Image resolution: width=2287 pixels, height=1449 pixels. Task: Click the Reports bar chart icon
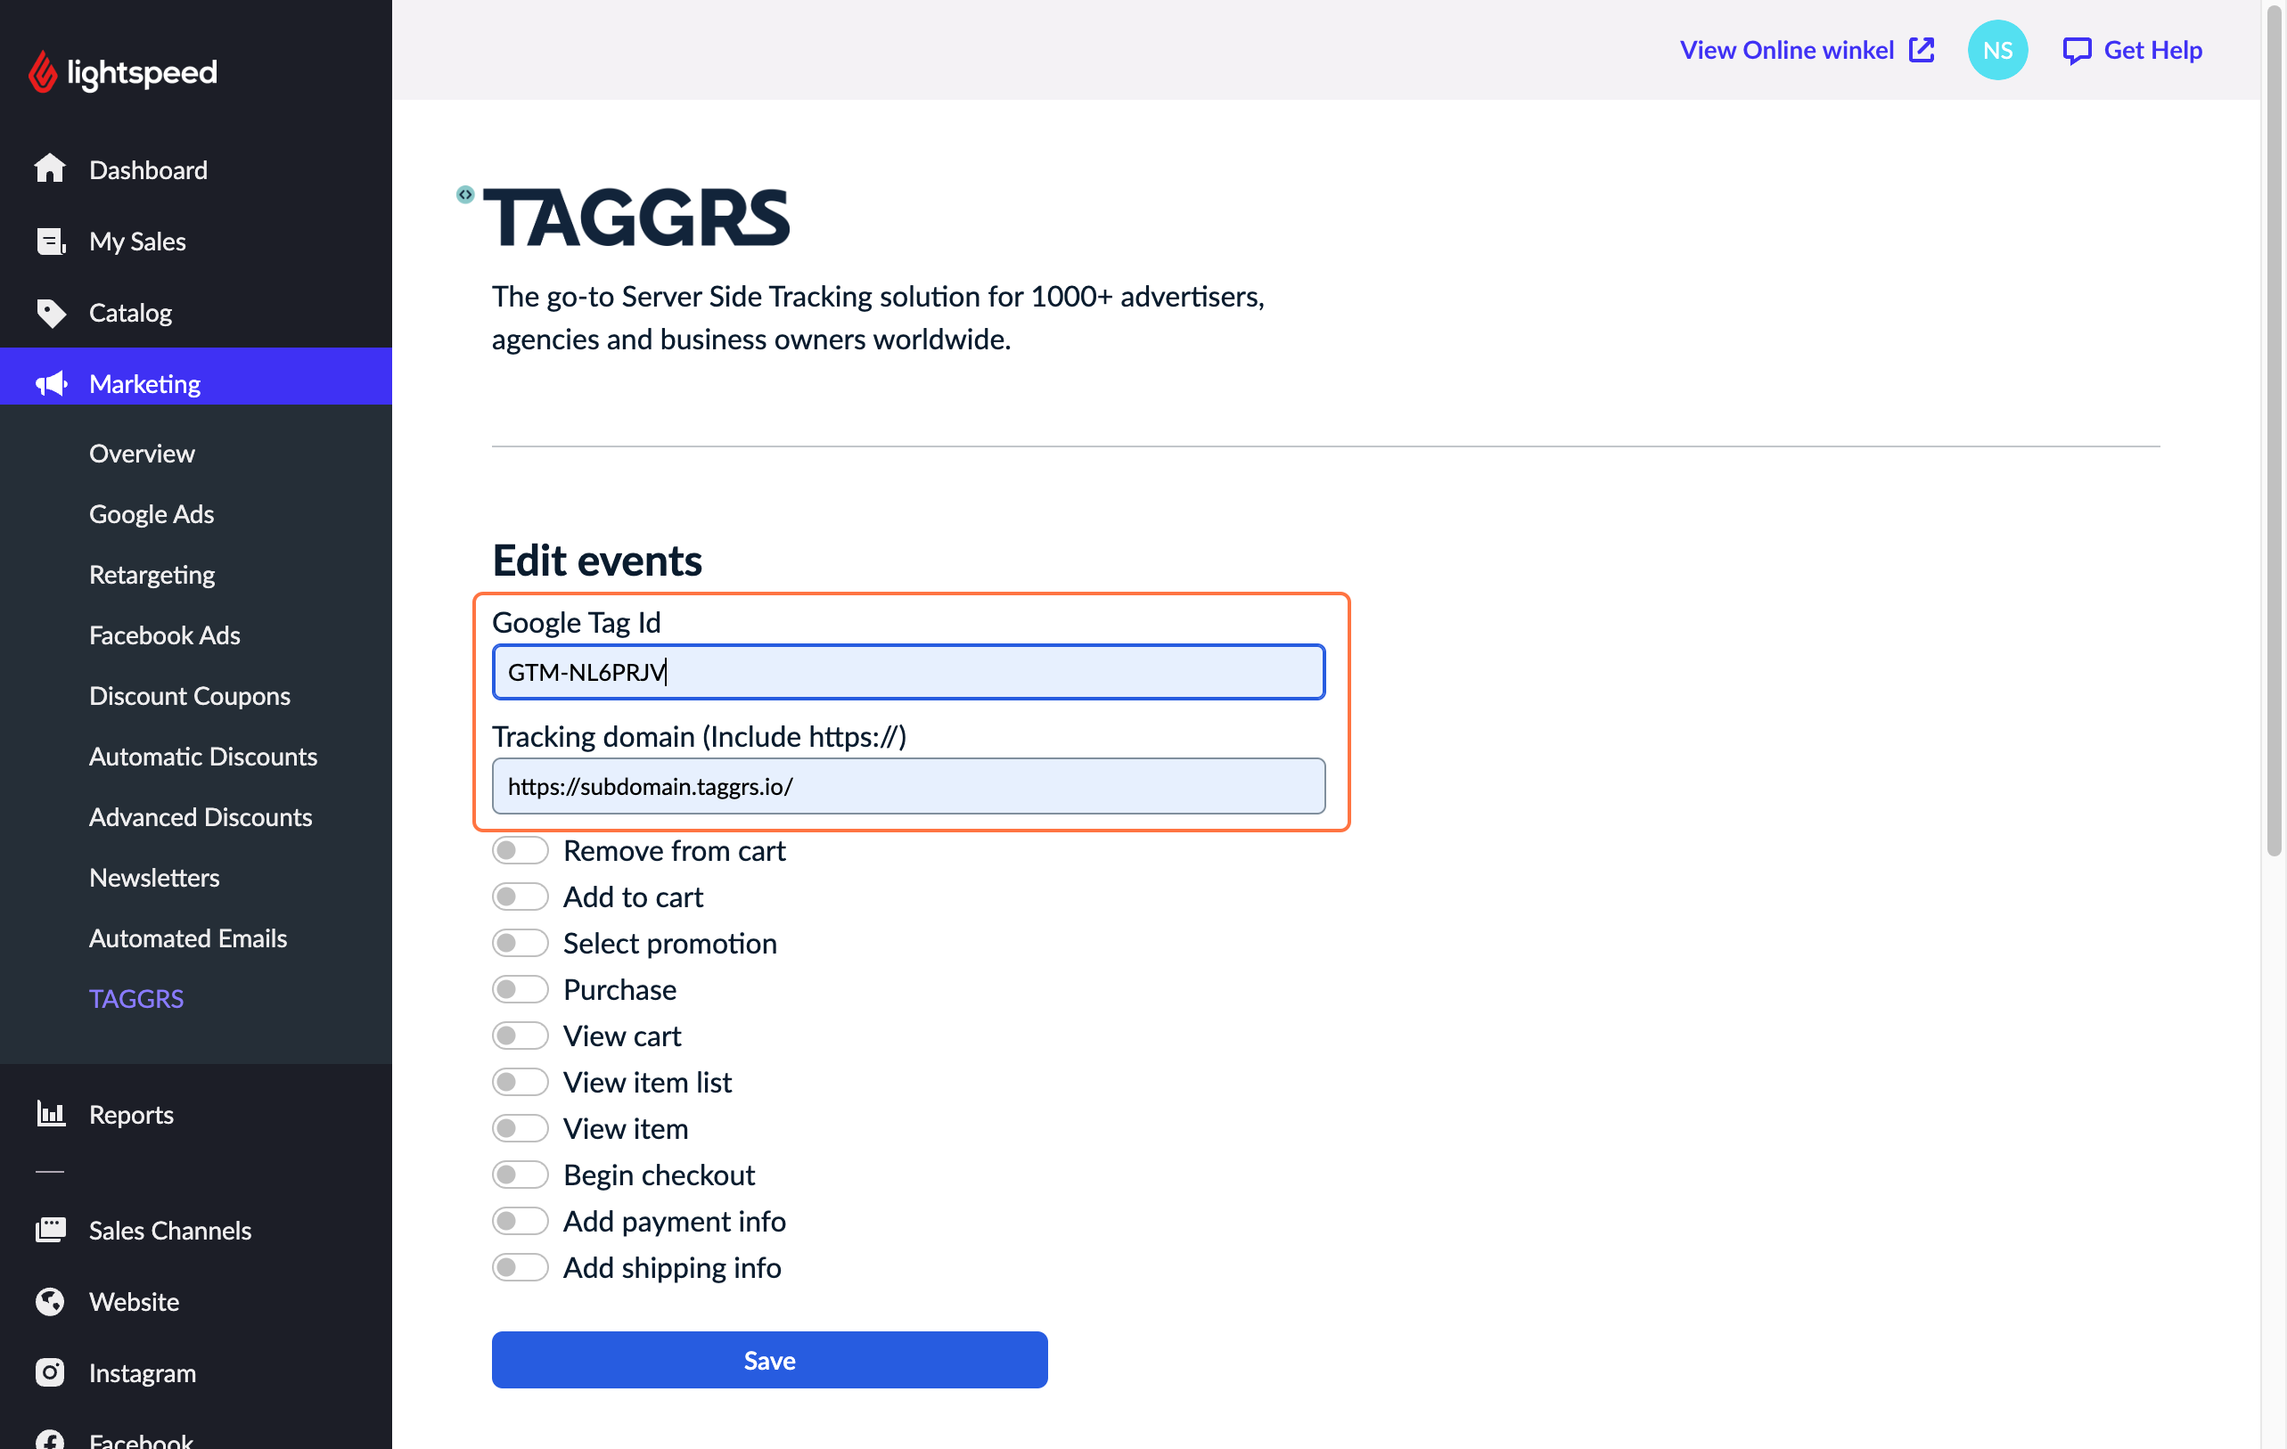(x=50, y=1113)
